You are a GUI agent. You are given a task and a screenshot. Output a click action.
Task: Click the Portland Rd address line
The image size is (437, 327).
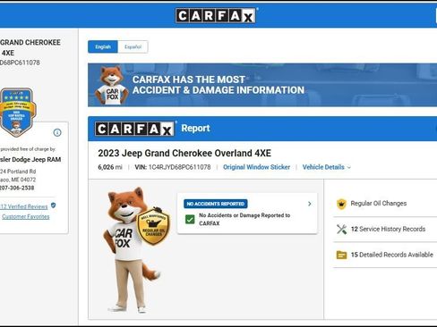[x=18, y=172]
